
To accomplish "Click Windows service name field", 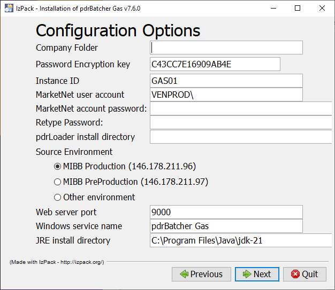I will click(226, 226).
